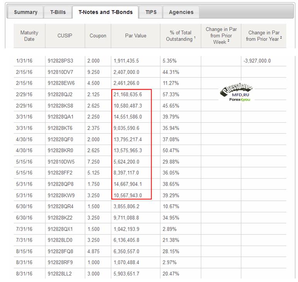The height and width of the screenshot is (282, 298).
Task: Select CUSIP 912828PS3 cell
Action: [x=60, y=61]
